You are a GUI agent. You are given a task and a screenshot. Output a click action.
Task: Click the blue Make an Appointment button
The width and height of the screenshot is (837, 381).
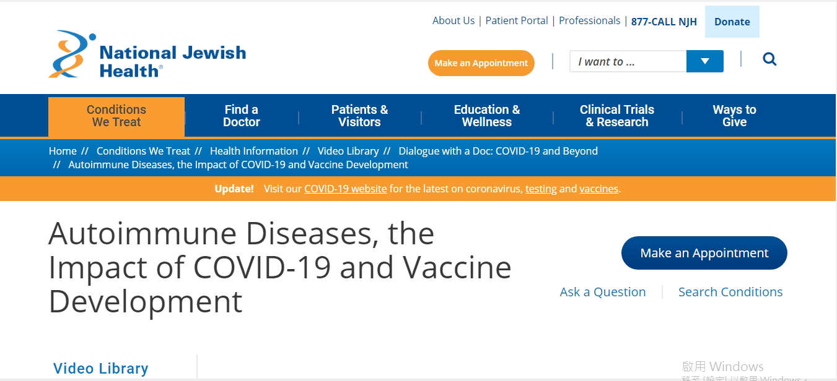704,253
